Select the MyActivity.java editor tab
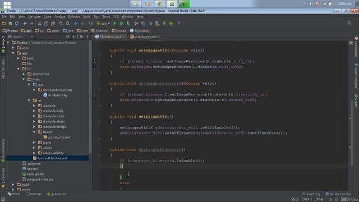 pos(110,37)
